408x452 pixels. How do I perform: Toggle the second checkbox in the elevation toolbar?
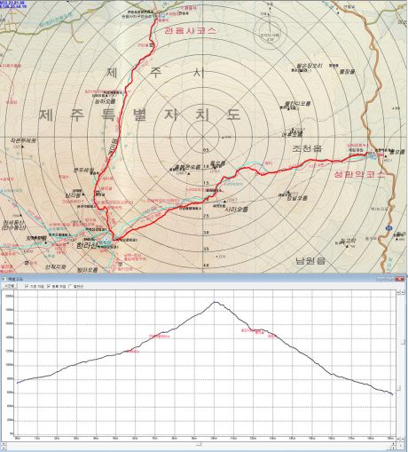(x=49, y=286)
